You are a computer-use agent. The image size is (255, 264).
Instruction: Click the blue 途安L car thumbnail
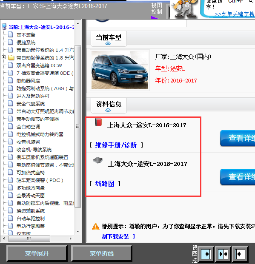[120, 70]
